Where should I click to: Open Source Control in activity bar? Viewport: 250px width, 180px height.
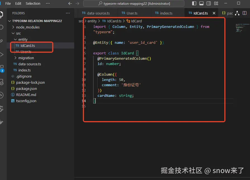point(1,41)
